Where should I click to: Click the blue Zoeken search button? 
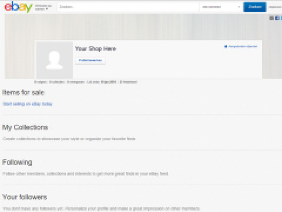coord(254,7)
